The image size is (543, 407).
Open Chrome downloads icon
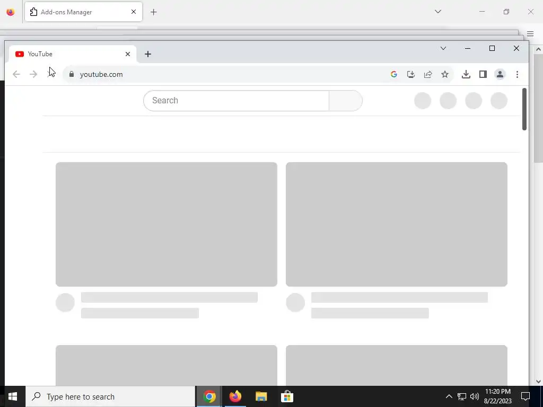(466, 74)
